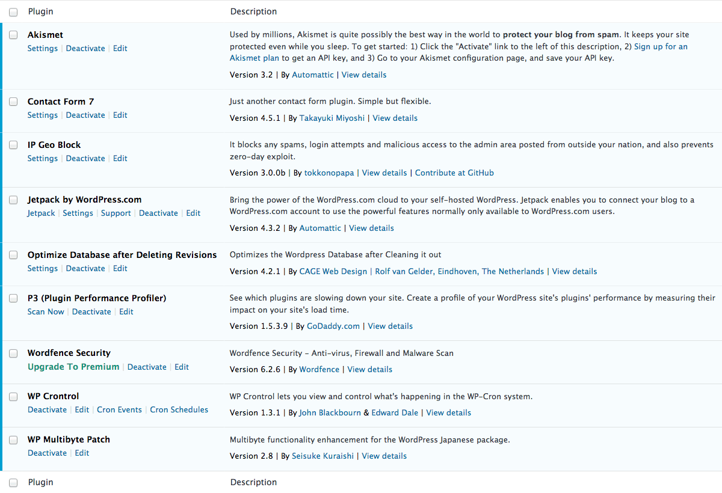The image size is (722, 493).
Task: Open Jetpack Support link
Action: coord(116,213)
